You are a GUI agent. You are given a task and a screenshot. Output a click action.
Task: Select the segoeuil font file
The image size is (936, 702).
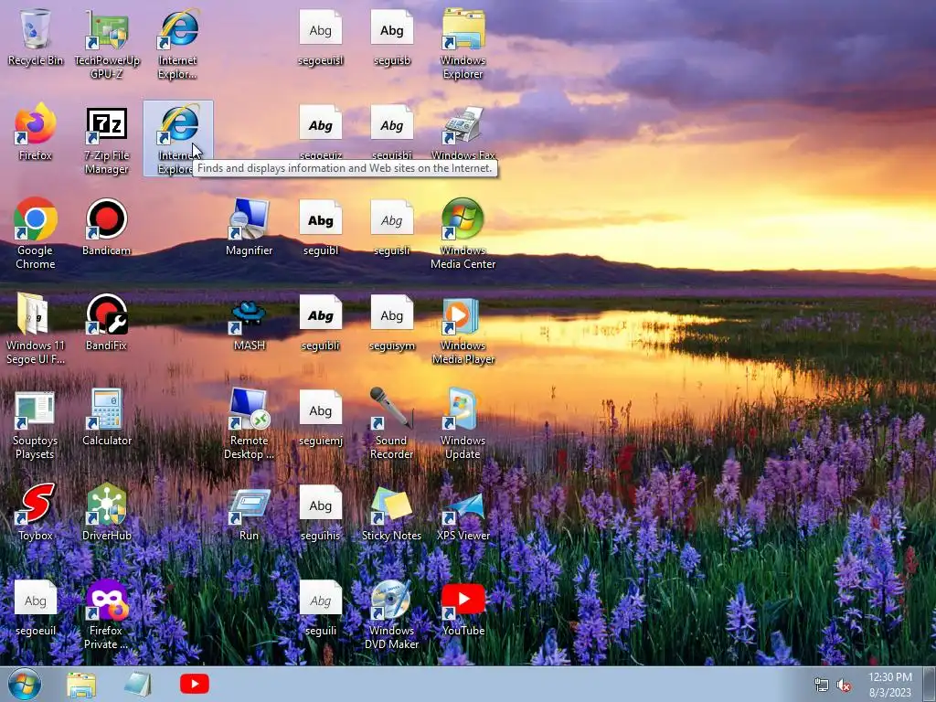tap(36, 607)
